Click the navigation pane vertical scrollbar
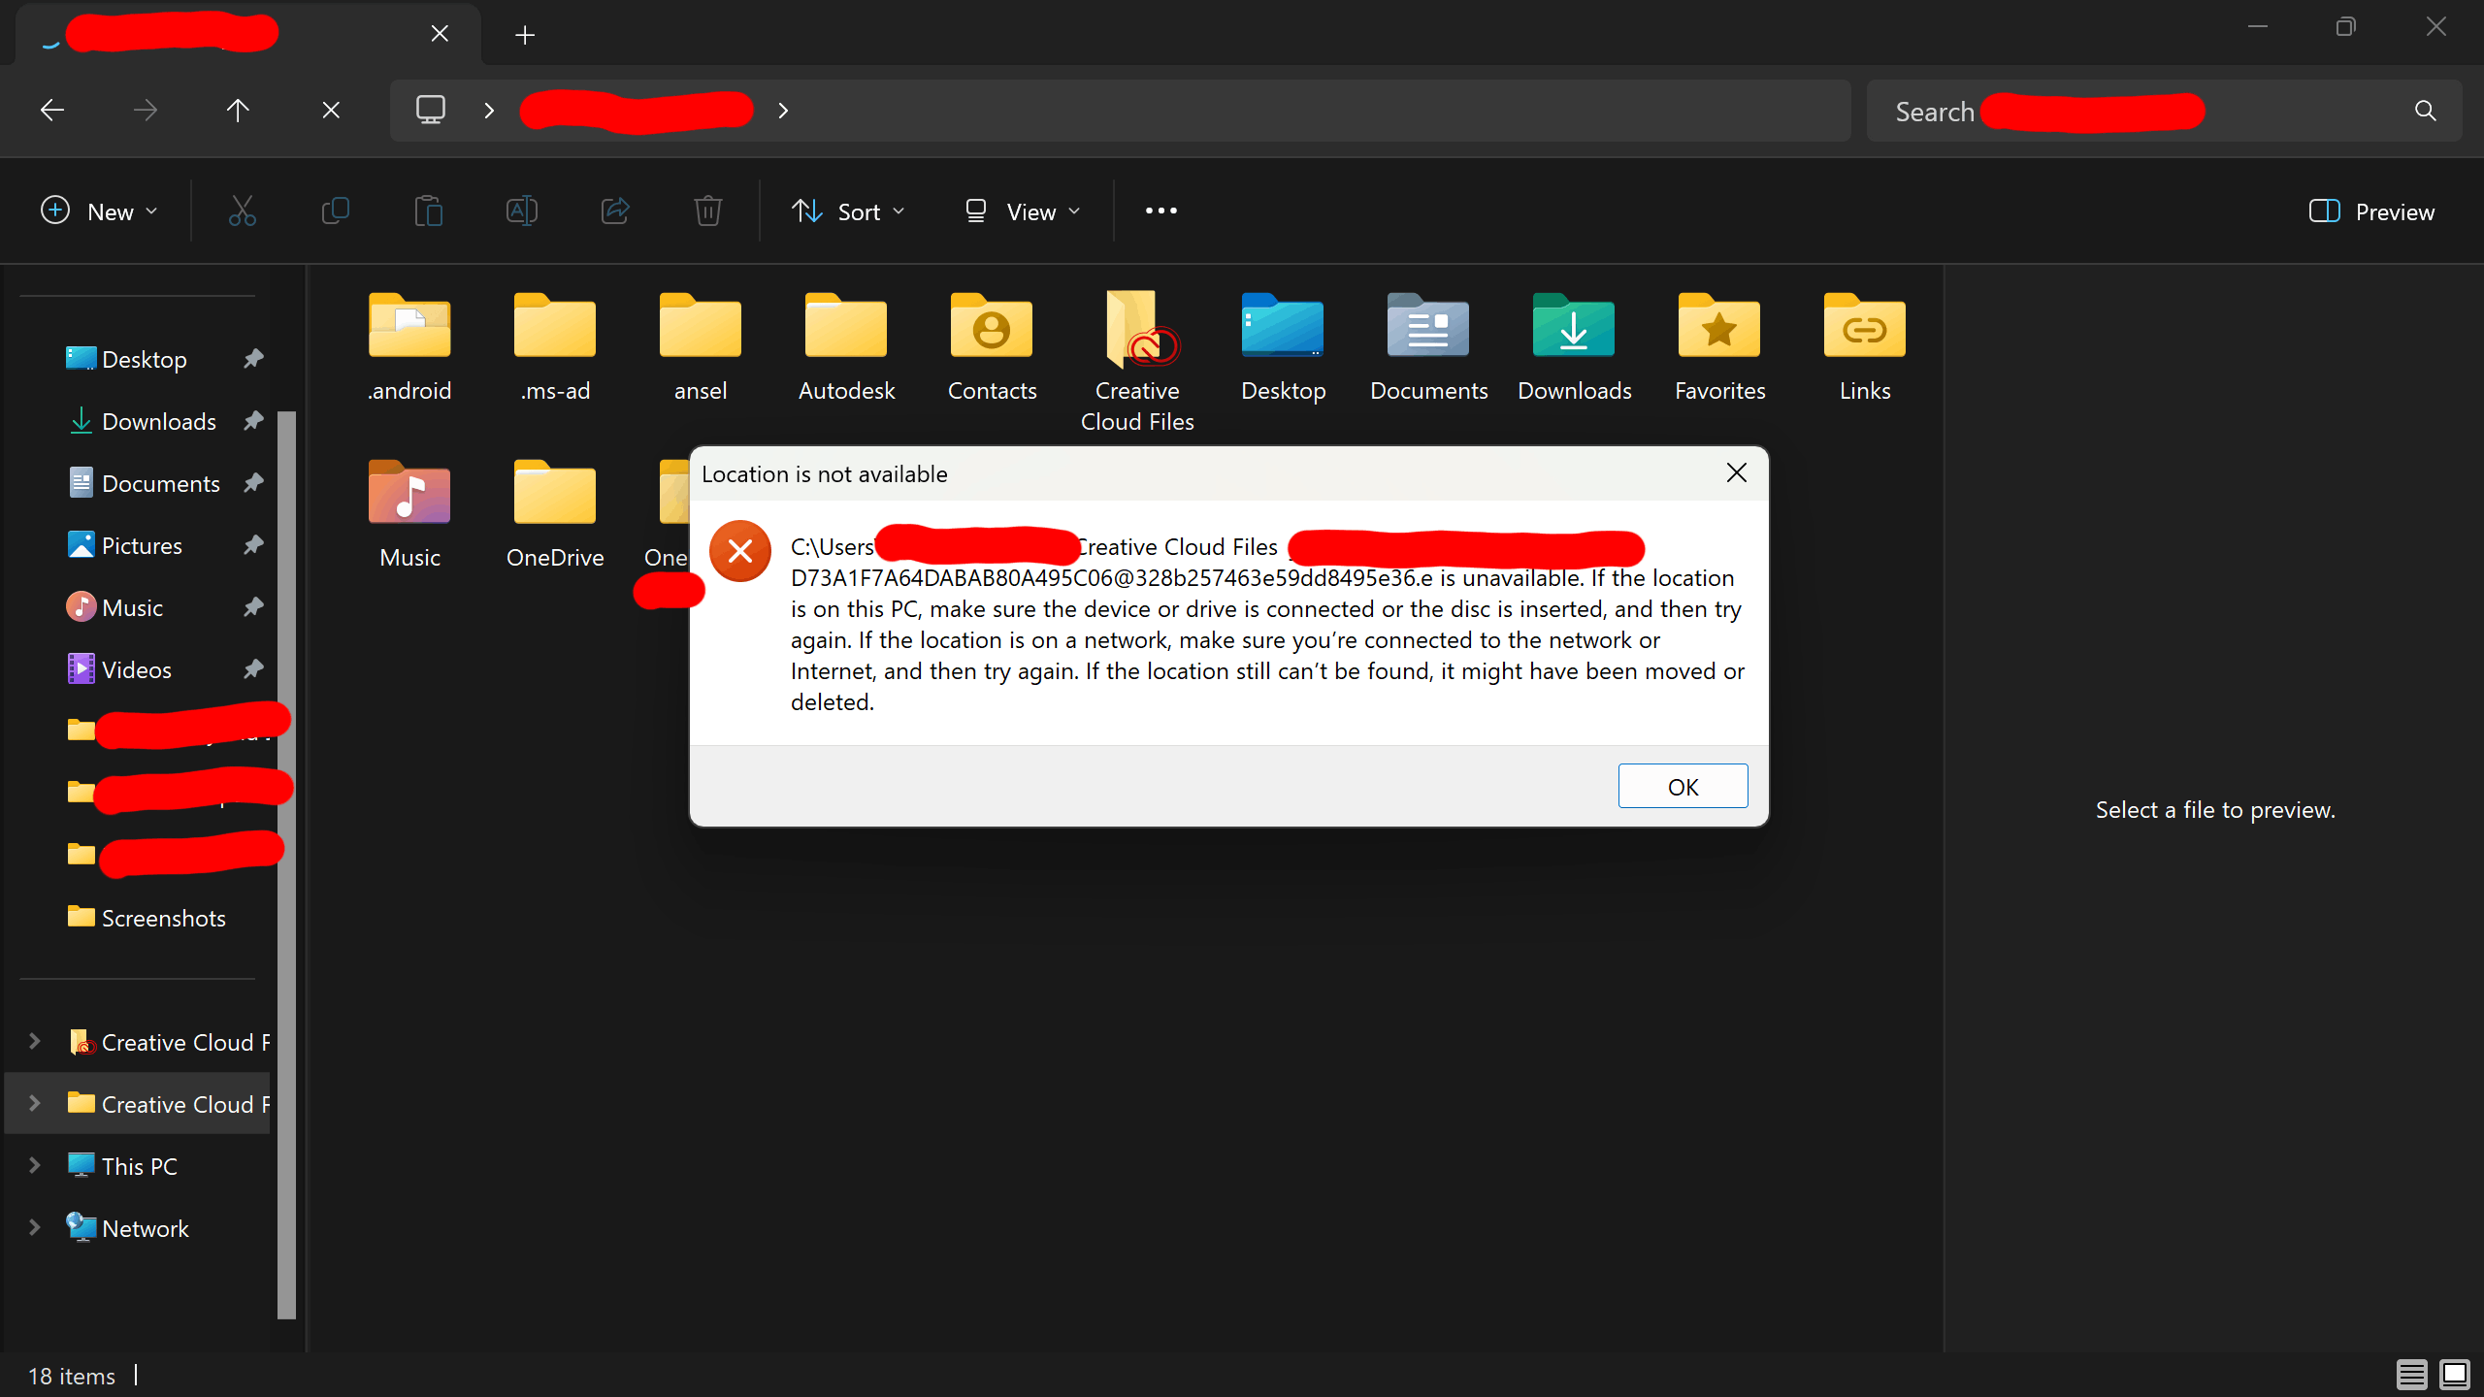 [286, 863]
